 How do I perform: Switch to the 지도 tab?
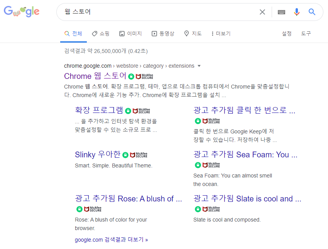193,34
